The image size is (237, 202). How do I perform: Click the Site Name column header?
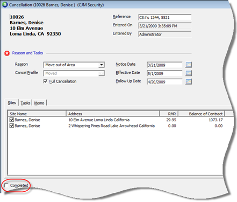37,114
